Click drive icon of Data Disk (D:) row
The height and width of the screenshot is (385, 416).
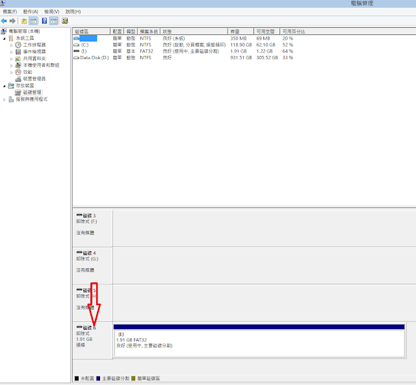click(x=77, y=58)
